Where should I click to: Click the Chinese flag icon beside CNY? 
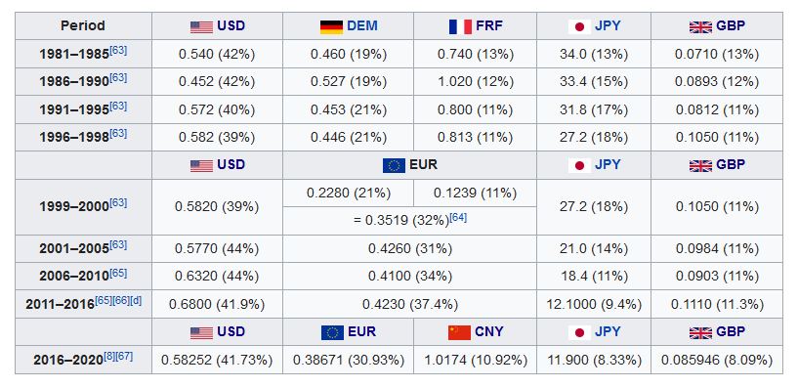pyautogui.click(x=459, y=332)
